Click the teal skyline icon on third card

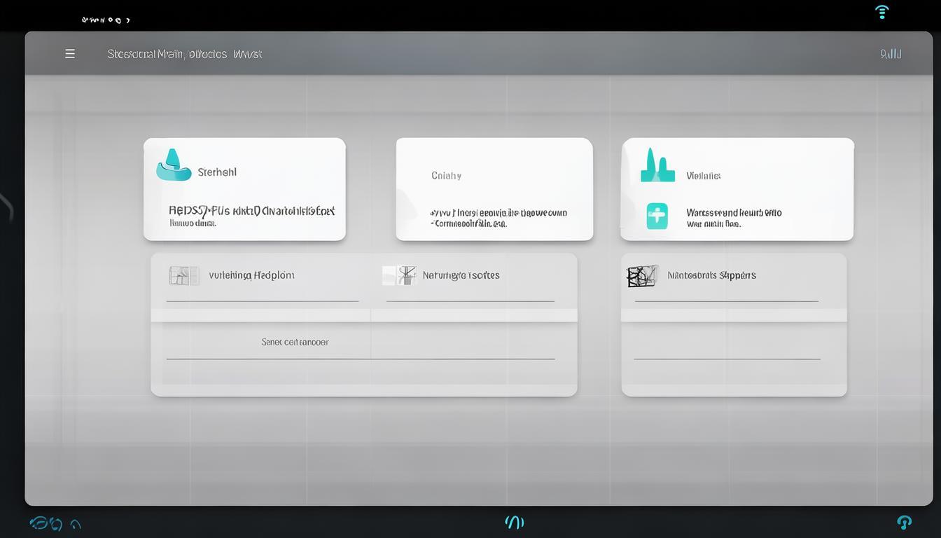pos(657,166)
